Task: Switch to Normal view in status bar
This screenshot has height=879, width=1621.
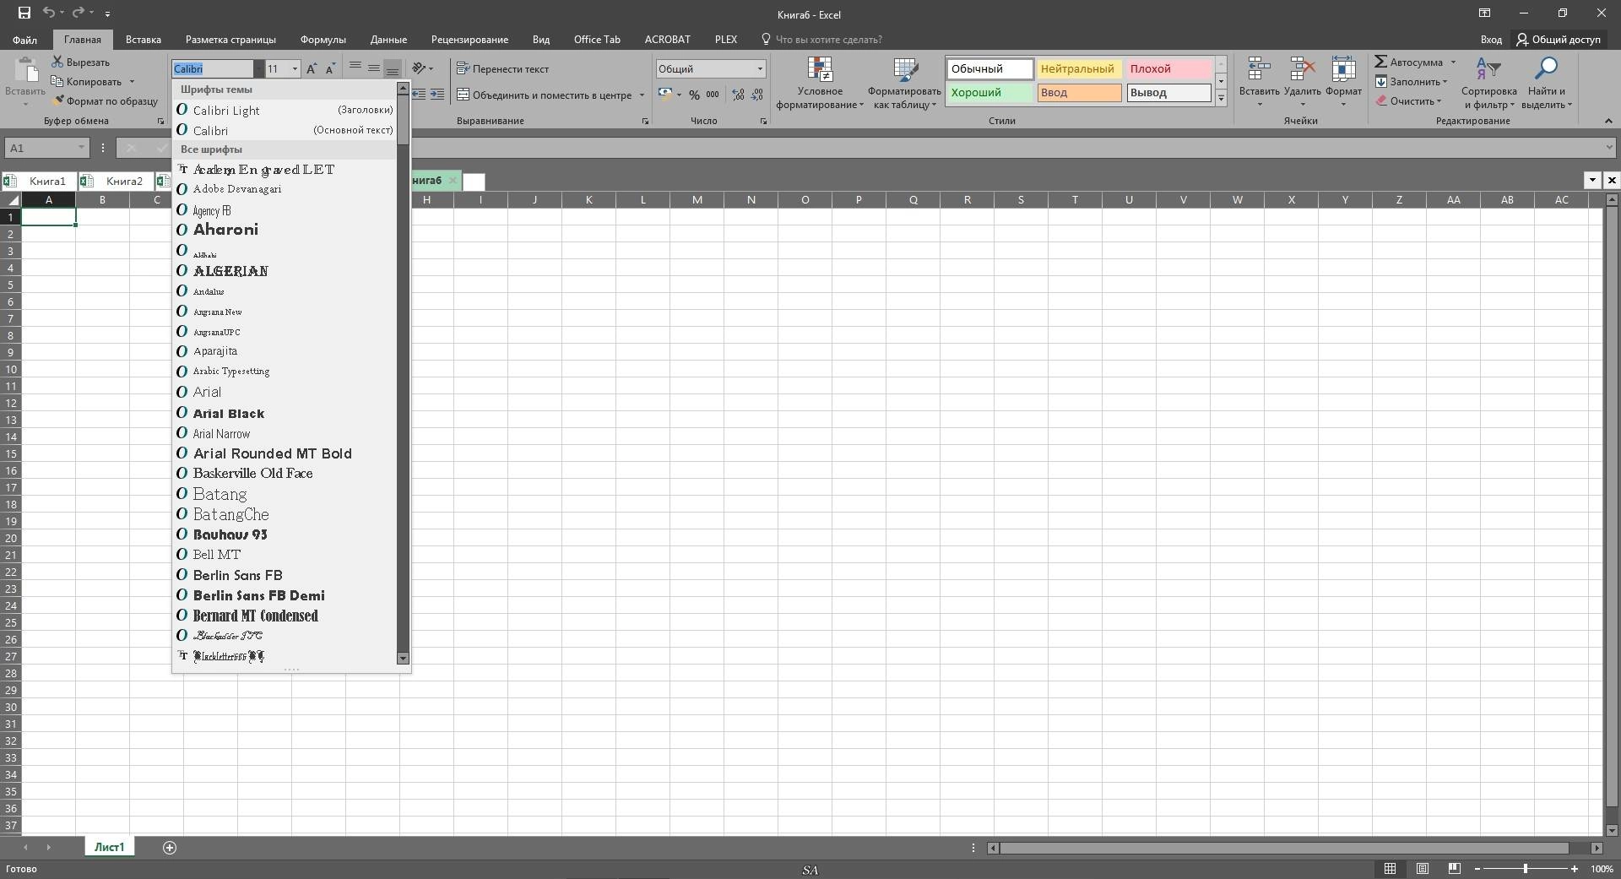Action: click(x=1390, y=868)
